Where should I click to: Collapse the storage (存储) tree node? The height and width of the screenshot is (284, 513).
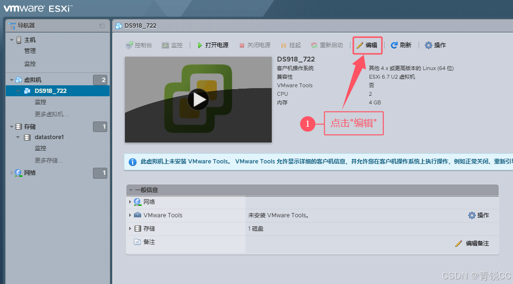[12, 126]
